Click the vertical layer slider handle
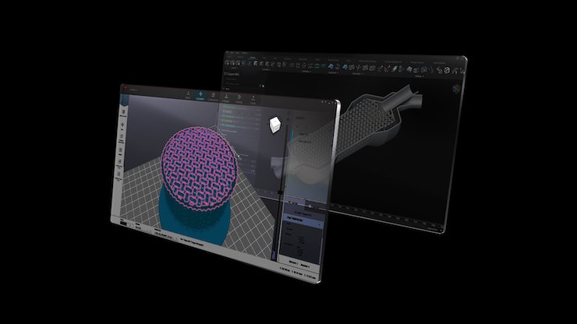The width and height of the screenshot is (577, 324). point(281,191)
